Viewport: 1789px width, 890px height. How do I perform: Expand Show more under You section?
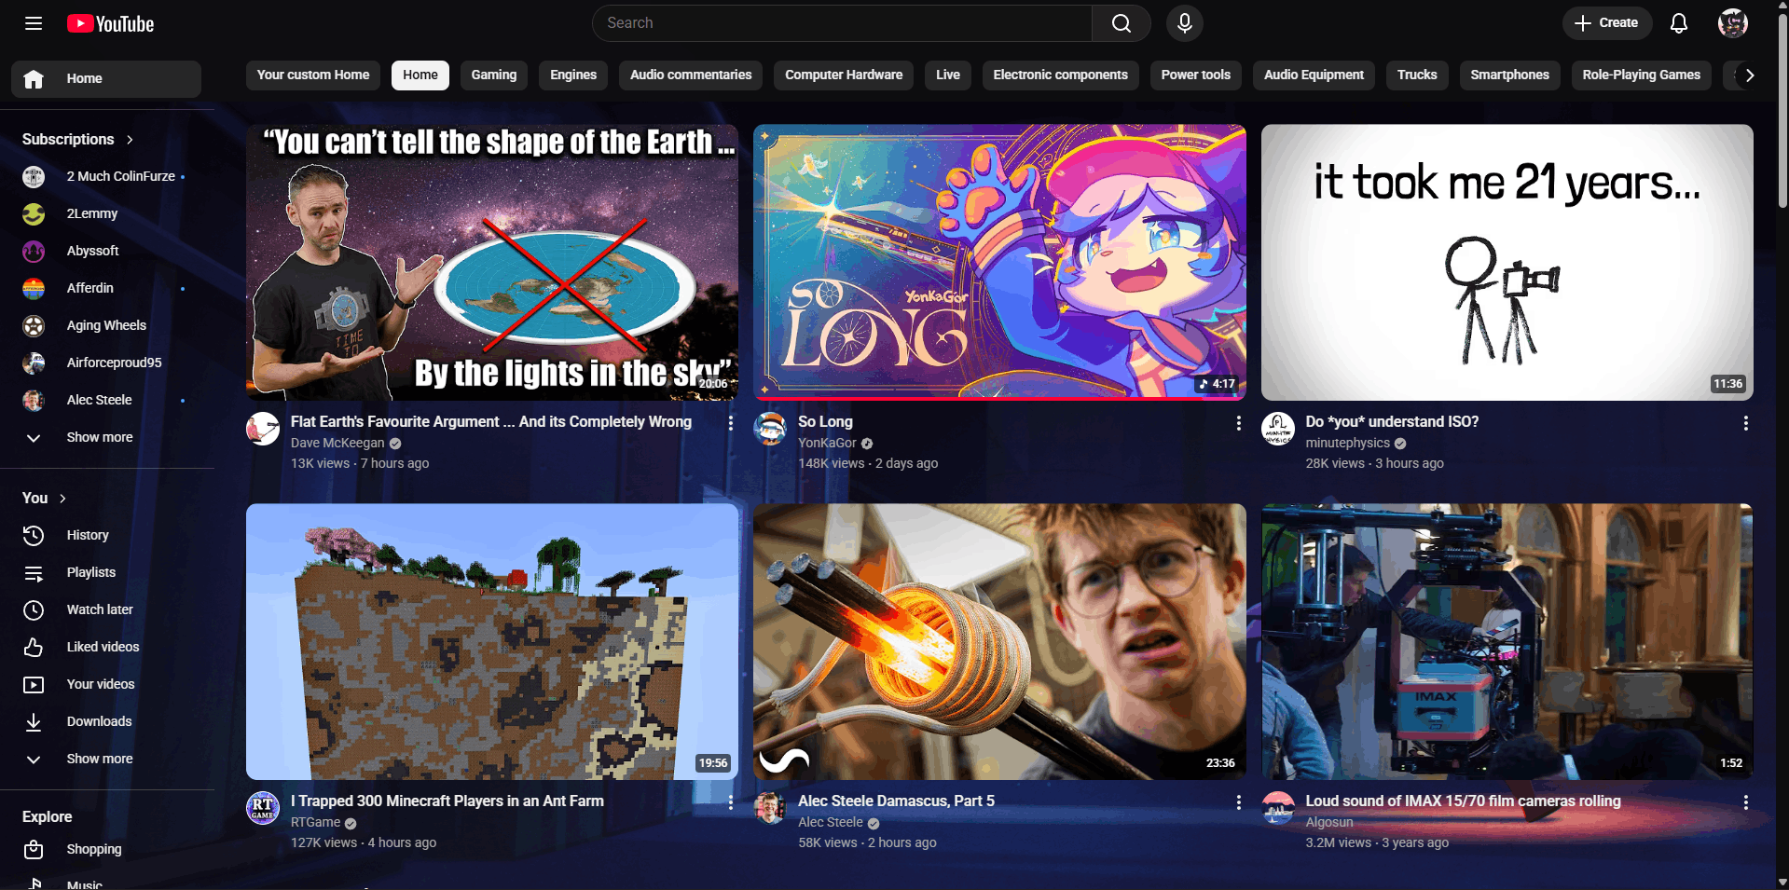99,759
